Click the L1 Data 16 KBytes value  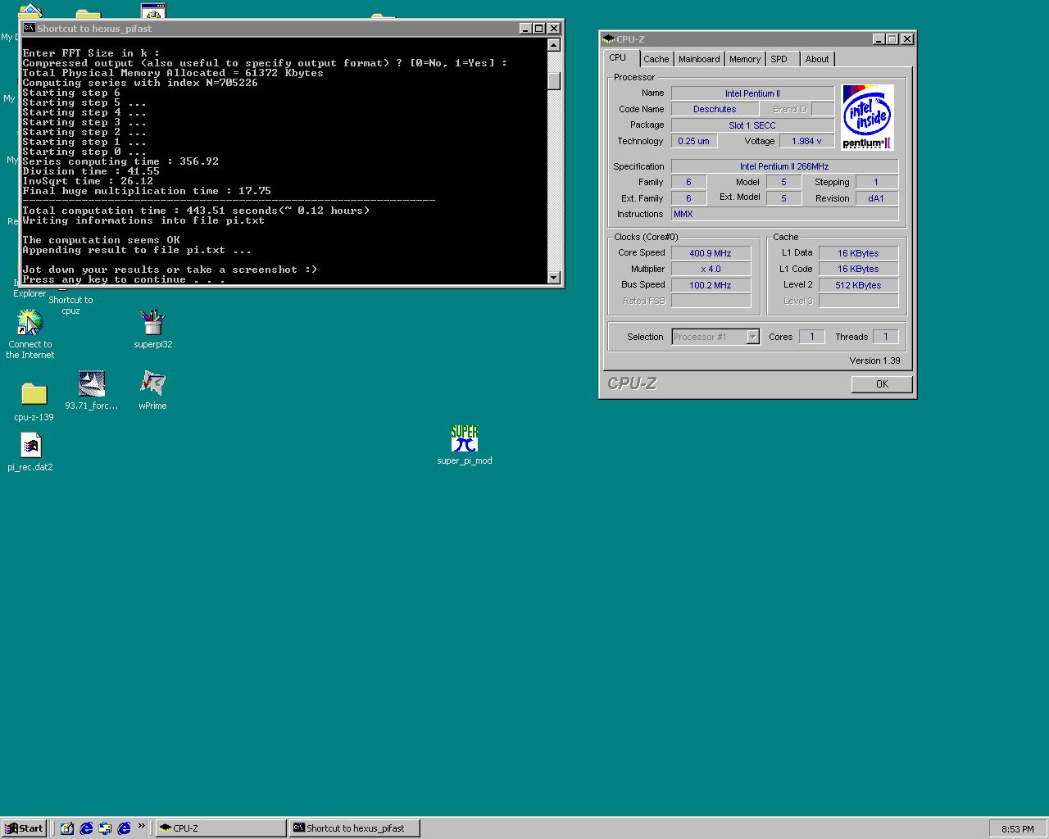pyautogui.click(x=858, y=253)
